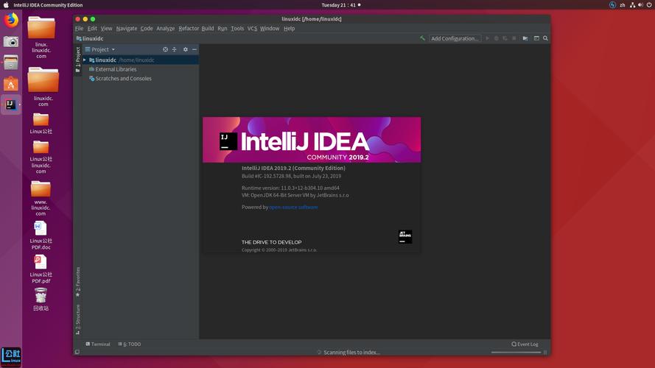The width and height of the screenshot is (655, 368).
Task: Open the Code menu
Action: coord(146,29)
